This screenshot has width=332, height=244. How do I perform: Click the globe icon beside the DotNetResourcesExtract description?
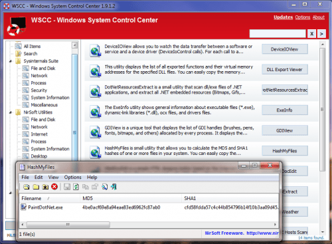click(96, 91)
